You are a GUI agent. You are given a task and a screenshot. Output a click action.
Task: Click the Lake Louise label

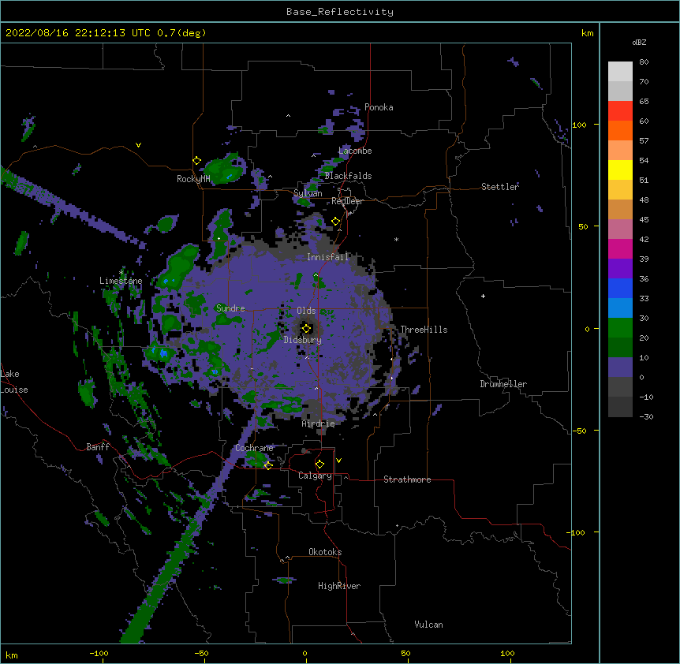(x=13, y=382)
